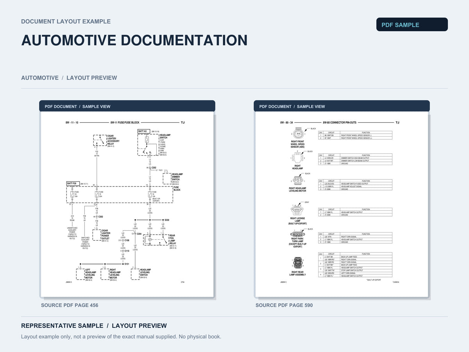Click the right park/turn lamp connector icon
This screenshot has height=352, width=469.
click(x=297, y=234)
